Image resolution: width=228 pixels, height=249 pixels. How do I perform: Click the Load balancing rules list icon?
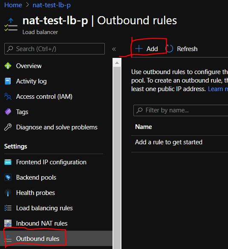click(8, 208)
